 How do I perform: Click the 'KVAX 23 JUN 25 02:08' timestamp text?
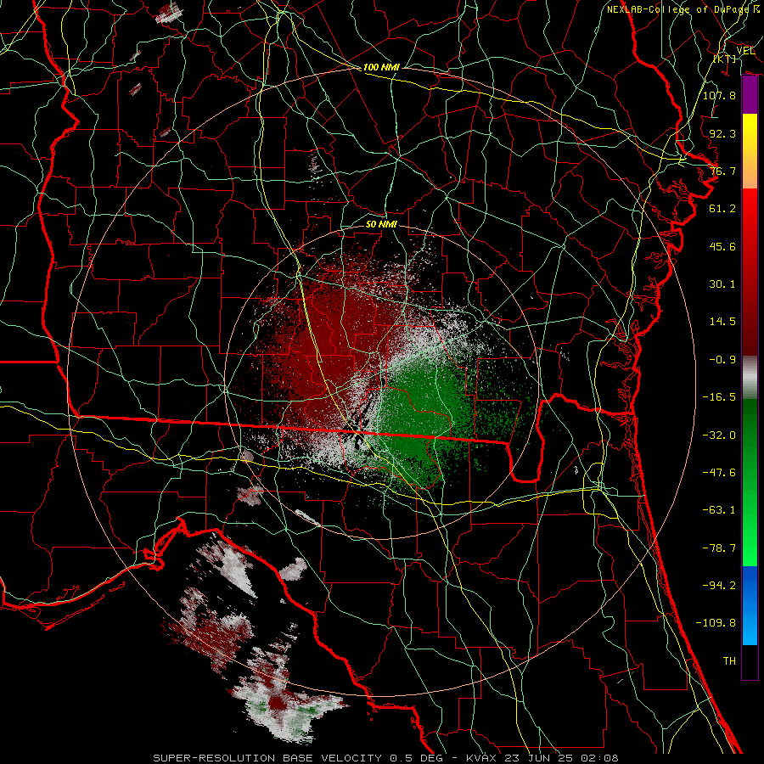pos(542,758)
